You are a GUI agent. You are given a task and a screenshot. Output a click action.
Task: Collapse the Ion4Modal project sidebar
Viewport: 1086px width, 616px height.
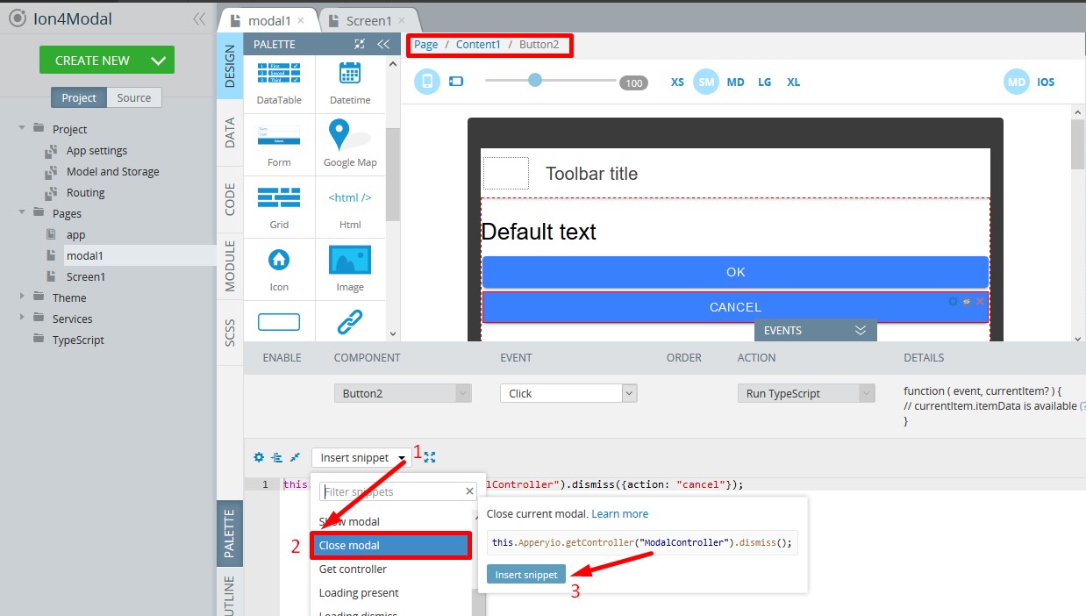199,18
